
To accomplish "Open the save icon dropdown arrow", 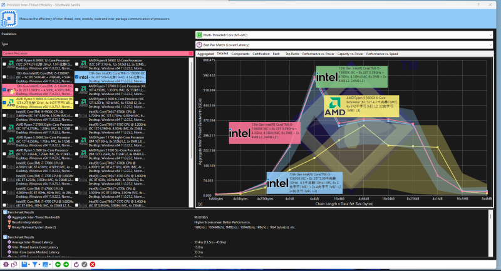I will pos(29,265).
